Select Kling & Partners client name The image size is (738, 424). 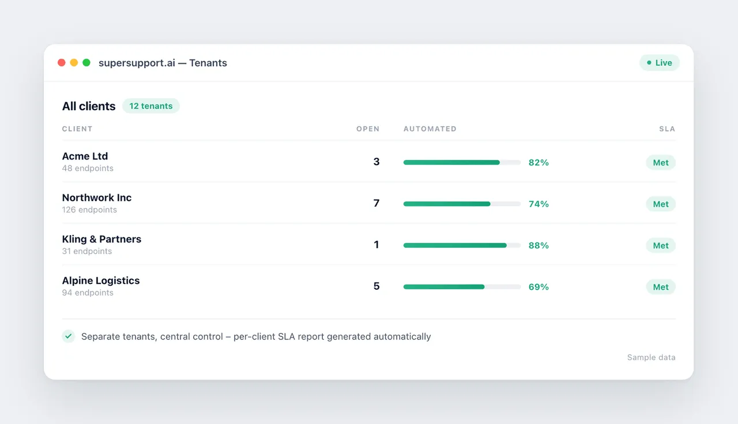point(101,239)
